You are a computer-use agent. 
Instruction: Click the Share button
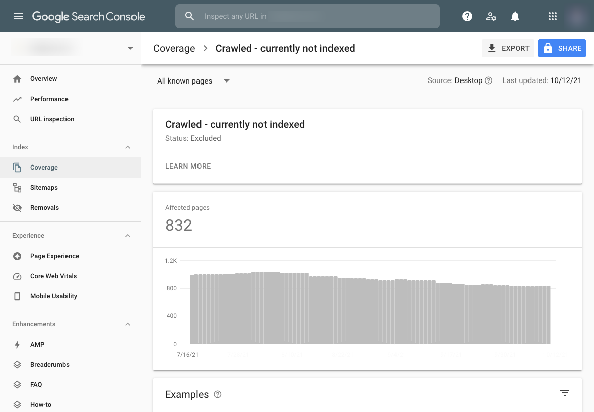click(562, 48)
